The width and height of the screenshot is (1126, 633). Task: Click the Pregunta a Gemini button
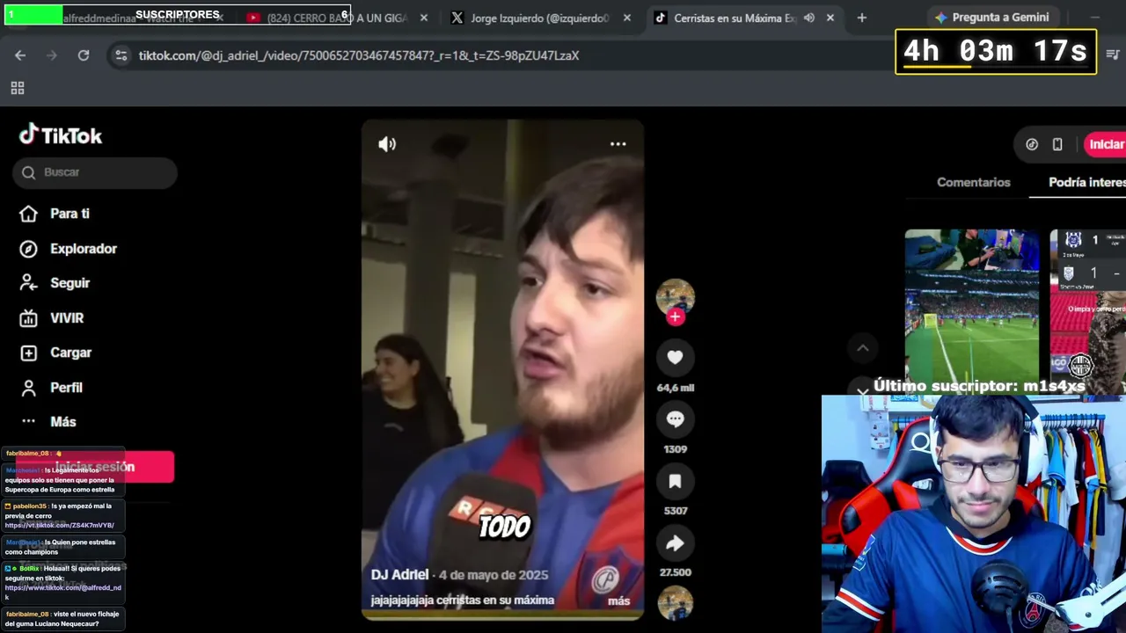click(x=993, y=18)
